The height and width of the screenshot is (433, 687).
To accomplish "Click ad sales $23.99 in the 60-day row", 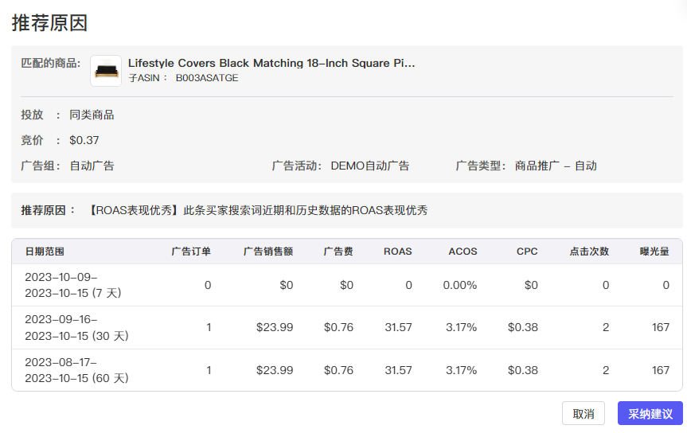I will [275, 370].
